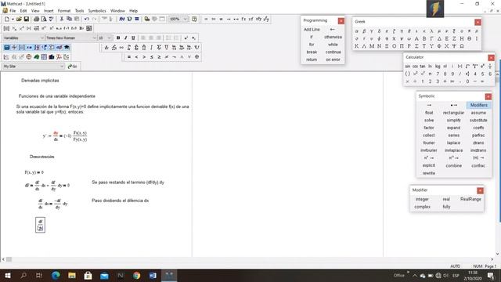Open the Graph toolbar icon in Math palette

coord(14,47)
